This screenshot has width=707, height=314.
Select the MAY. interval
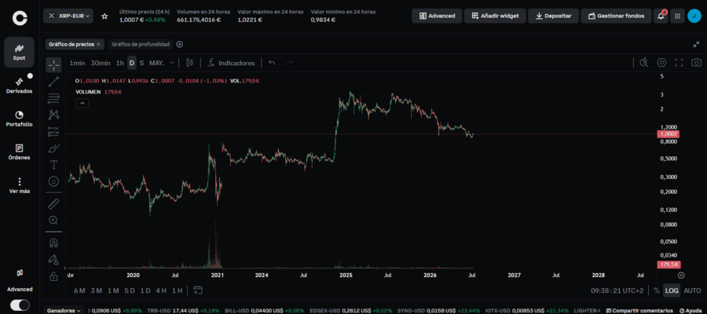tap(156, 63)
